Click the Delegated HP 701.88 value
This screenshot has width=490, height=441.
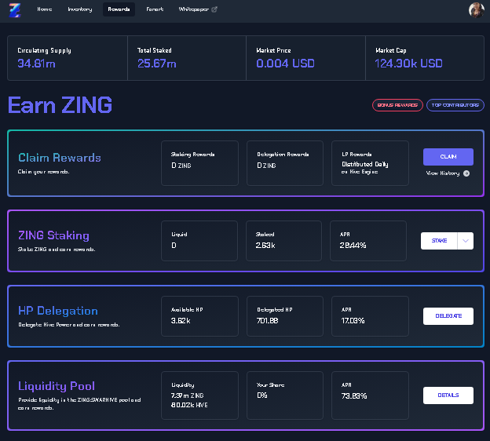tap(267, 321)
